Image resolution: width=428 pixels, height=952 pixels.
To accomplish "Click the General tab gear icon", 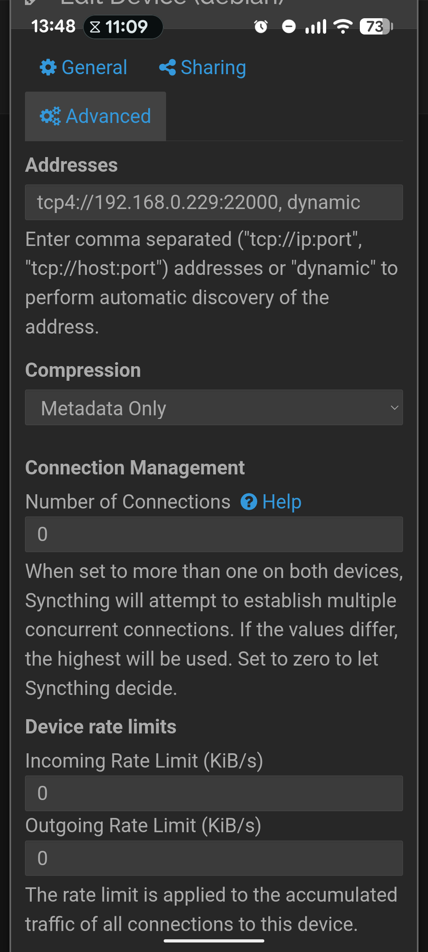I will (x=48, y=67).
